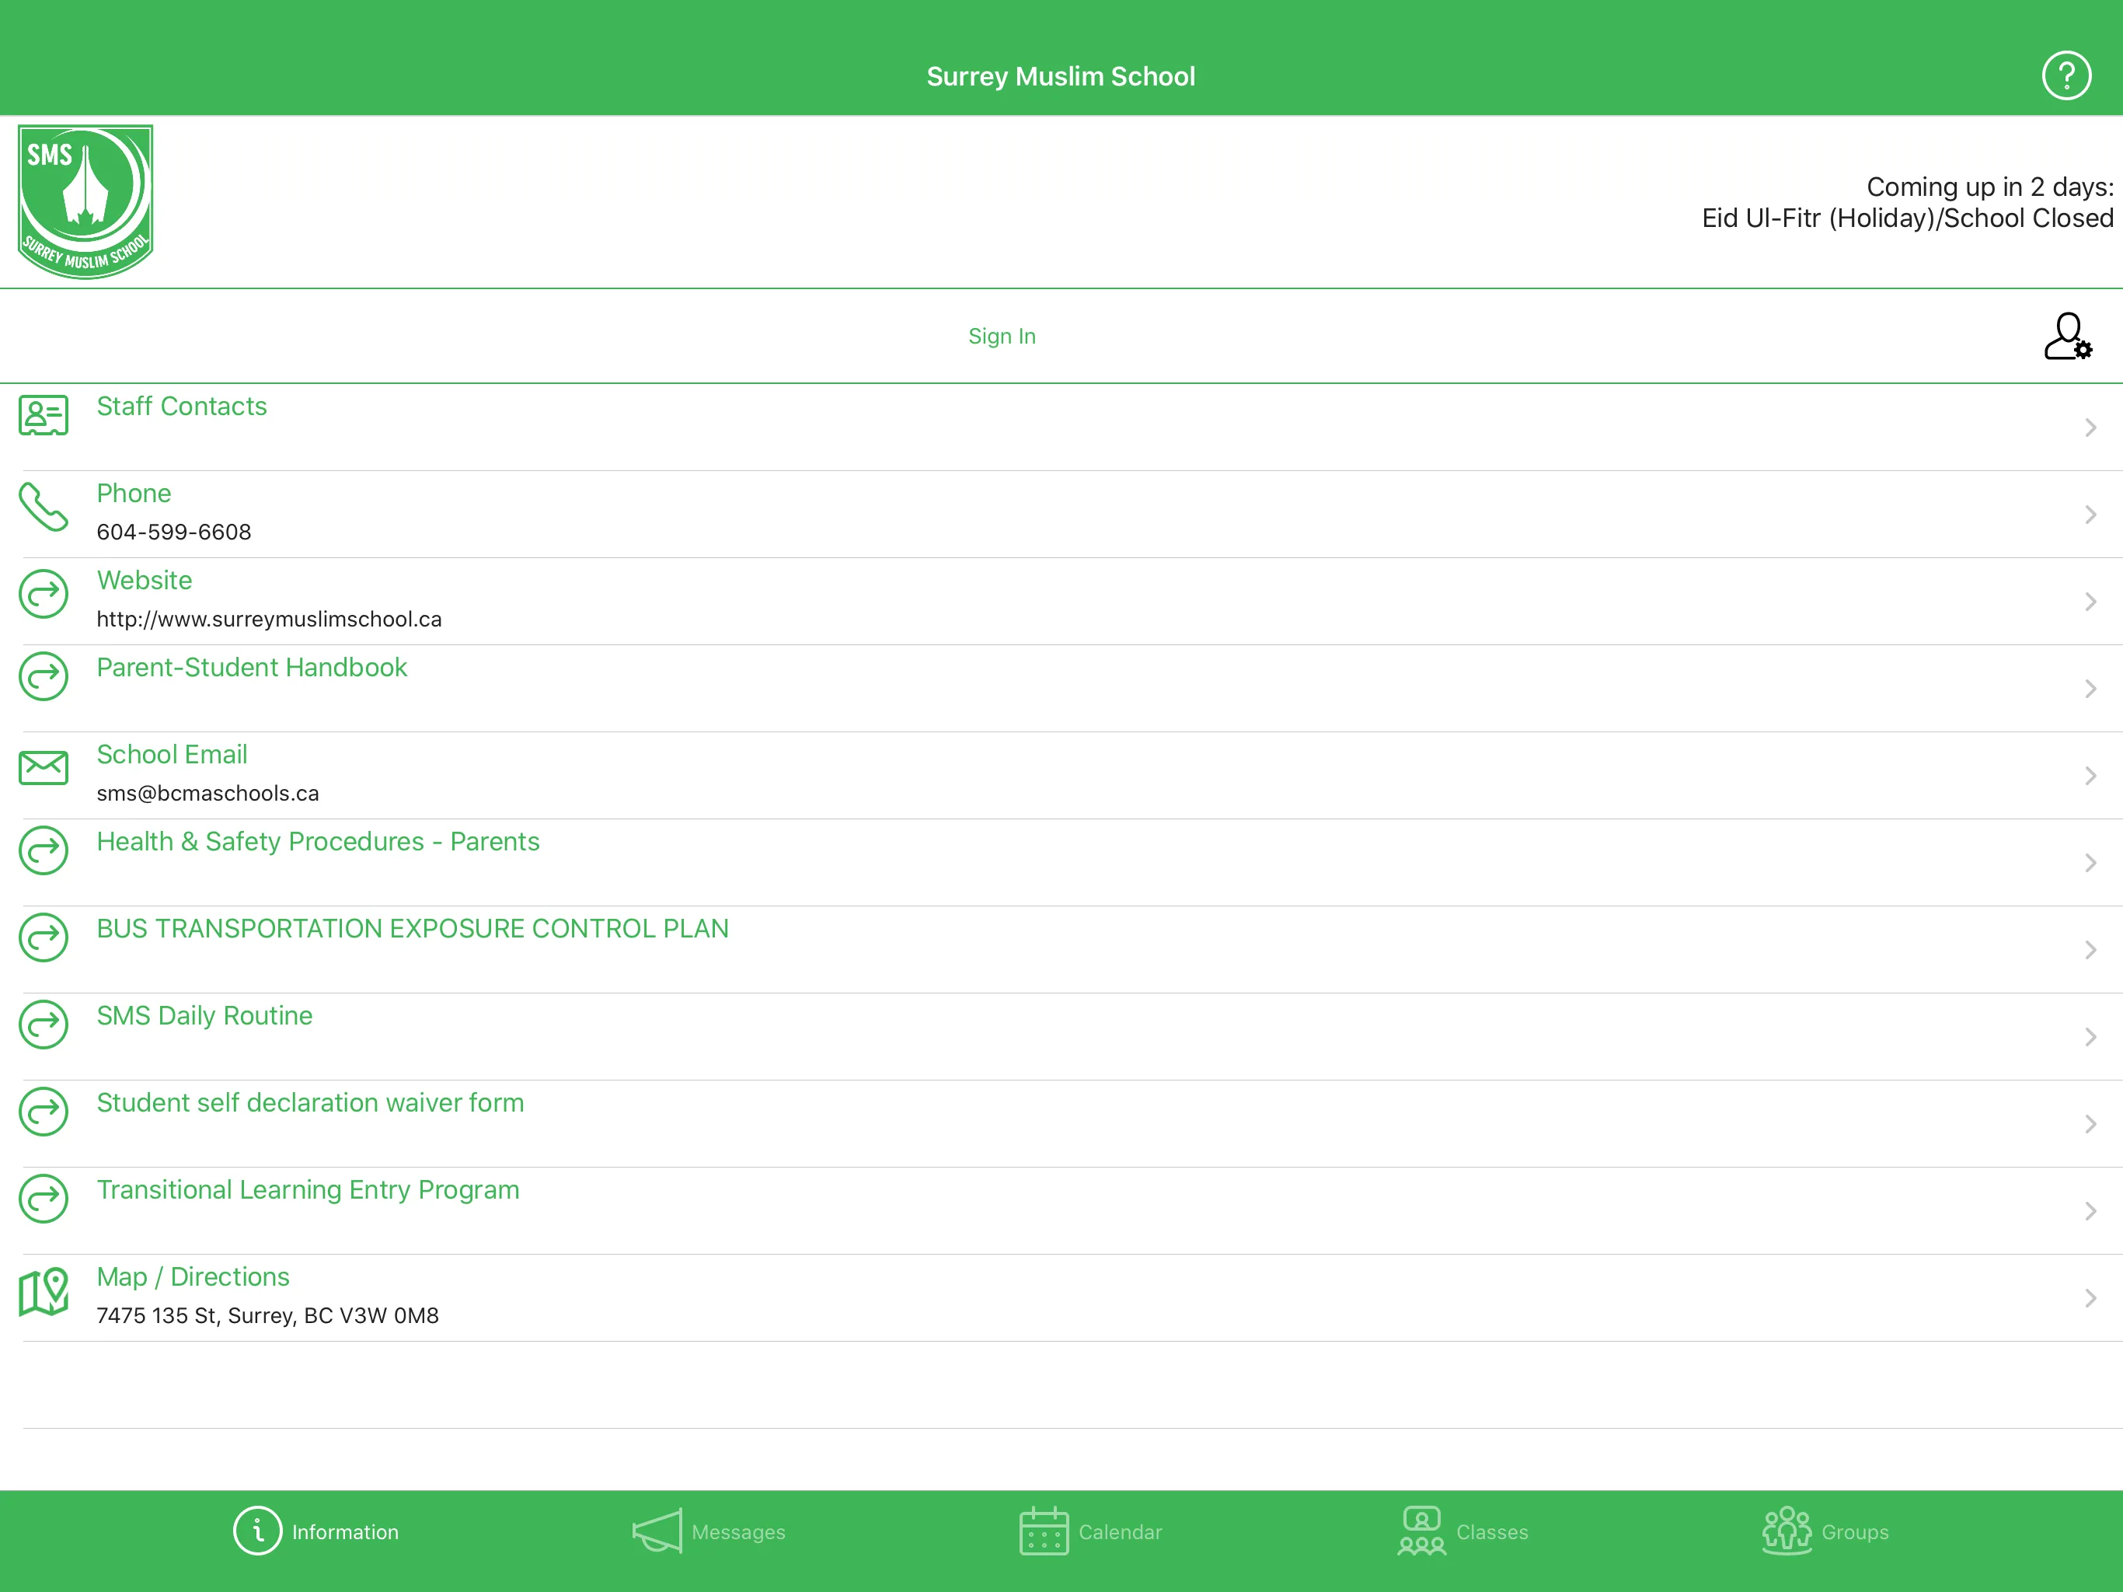Click the Website arrow icon
Image resolution: width=2123 pixels, height=1592 pixels.
point(44,595)
